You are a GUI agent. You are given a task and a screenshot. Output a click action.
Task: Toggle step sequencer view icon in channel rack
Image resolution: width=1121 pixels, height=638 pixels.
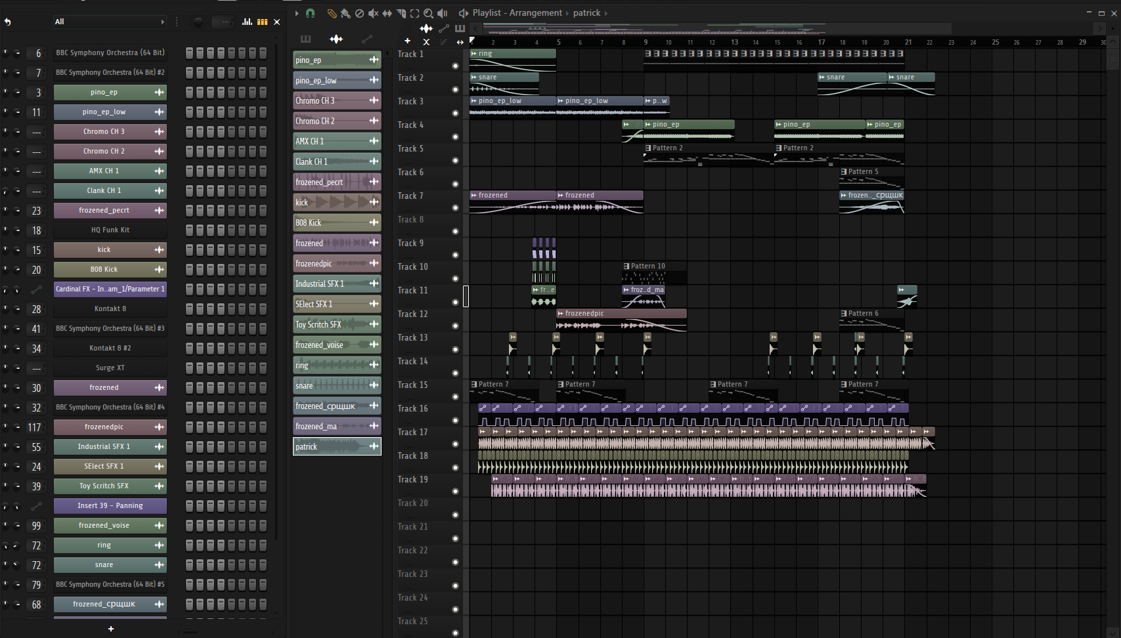pos(262,22)
